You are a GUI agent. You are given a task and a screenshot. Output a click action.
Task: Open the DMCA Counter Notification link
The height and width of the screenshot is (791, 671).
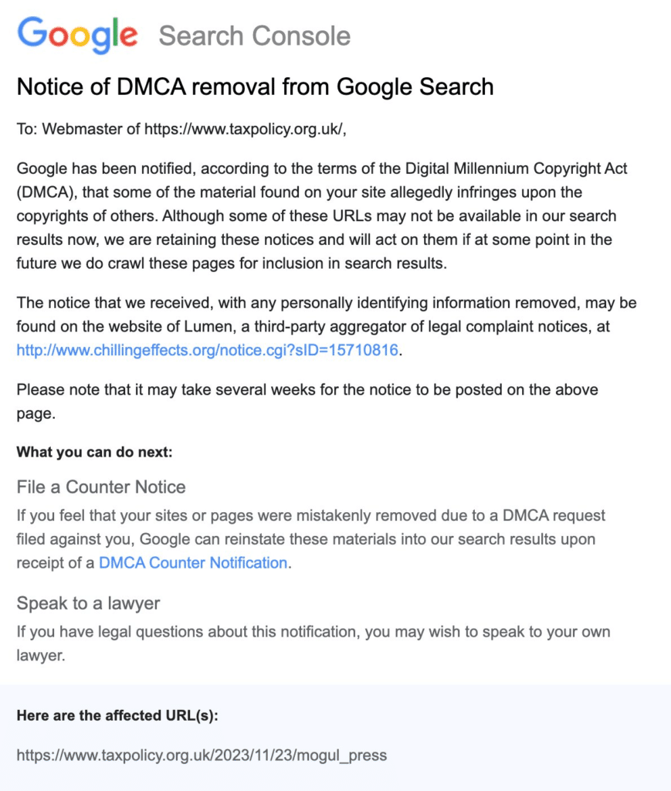tap(193, 562)
